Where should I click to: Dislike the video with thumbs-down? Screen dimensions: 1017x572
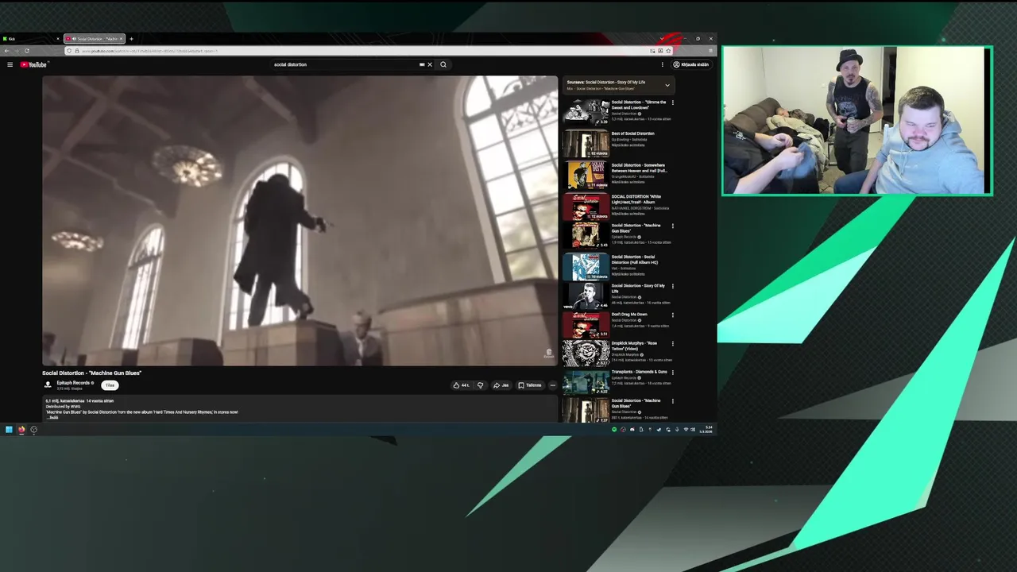pyautogui.click(x=480, y=385)
